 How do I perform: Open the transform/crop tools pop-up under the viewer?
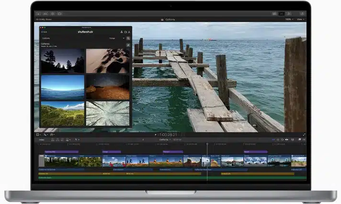(x=38, y=135)
